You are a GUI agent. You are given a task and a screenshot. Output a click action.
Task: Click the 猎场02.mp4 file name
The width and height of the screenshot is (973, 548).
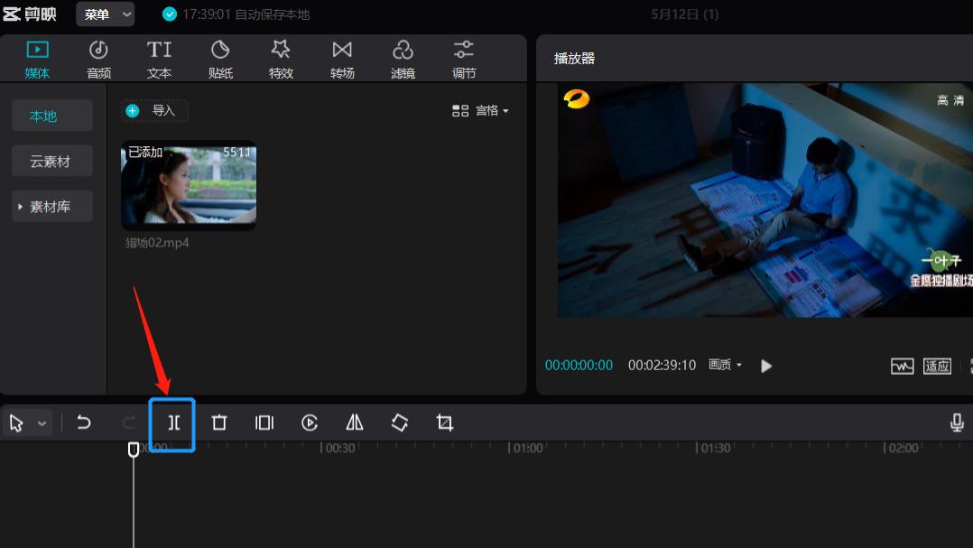click(157, 243)
